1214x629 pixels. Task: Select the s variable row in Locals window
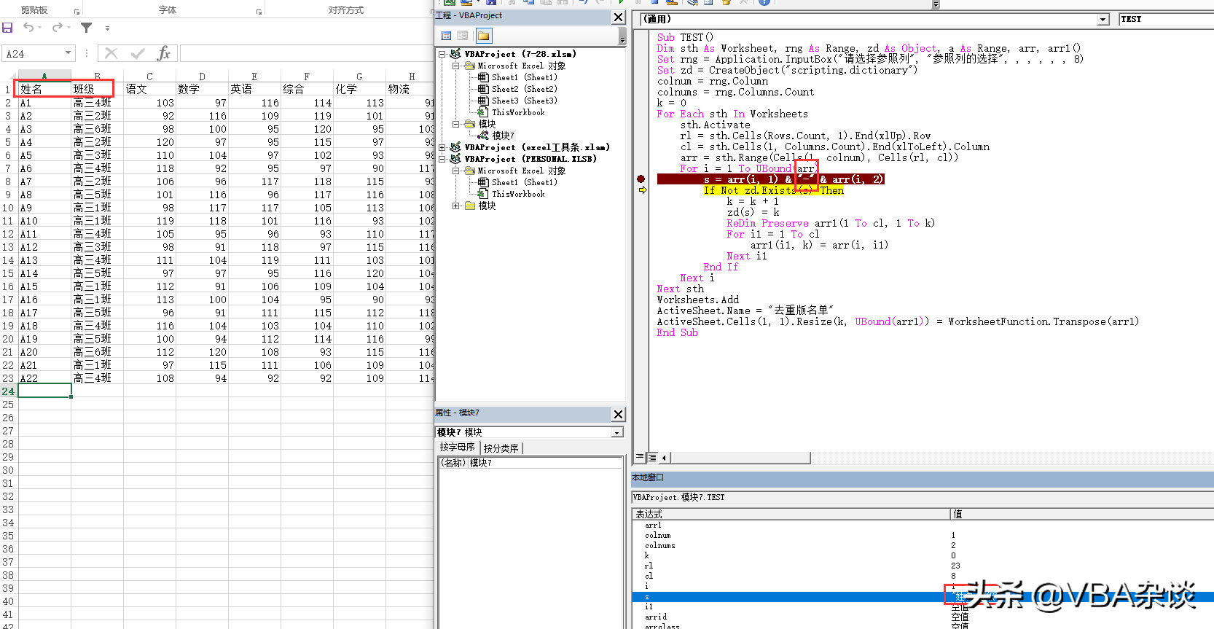coord(923,597)
